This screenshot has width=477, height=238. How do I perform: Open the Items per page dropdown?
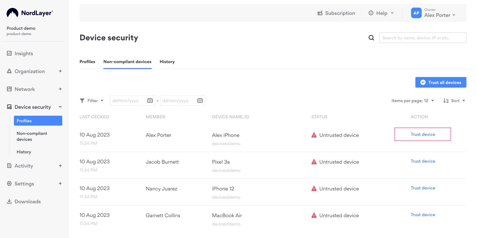(412, 100)
